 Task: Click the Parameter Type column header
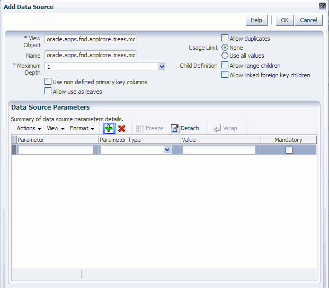(140, 140)
